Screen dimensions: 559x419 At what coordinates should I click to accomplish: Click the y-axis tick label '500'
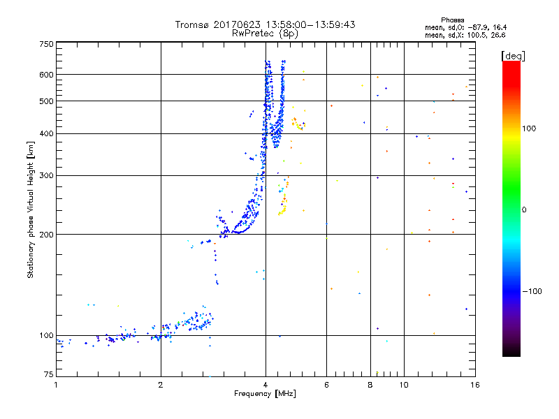46,101
